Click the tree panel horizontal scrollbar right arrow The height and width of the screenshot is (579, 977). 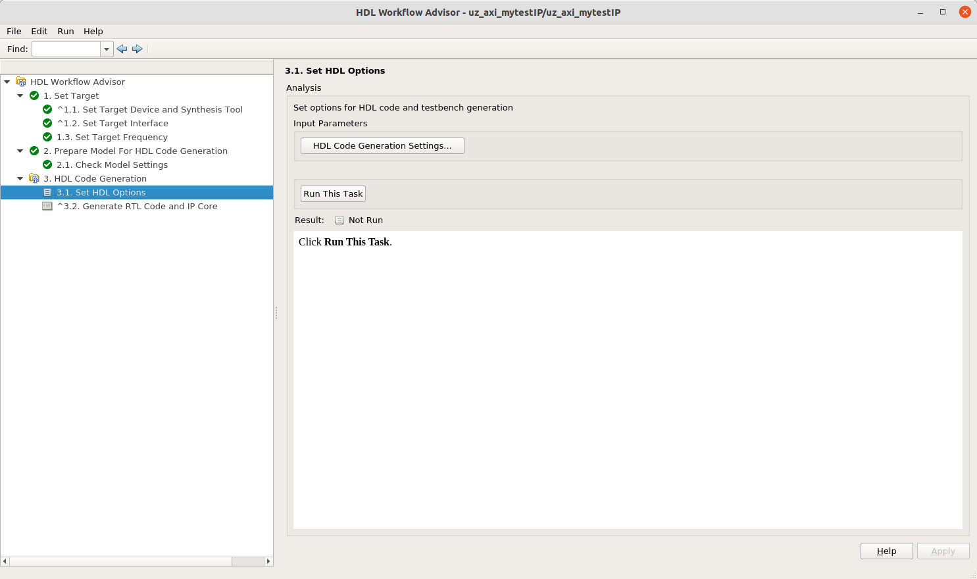coord(268,561)
